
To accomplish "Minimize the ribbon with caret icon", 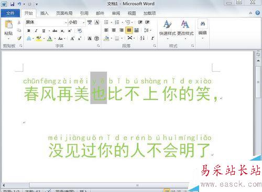I will (x=250, y=13).
